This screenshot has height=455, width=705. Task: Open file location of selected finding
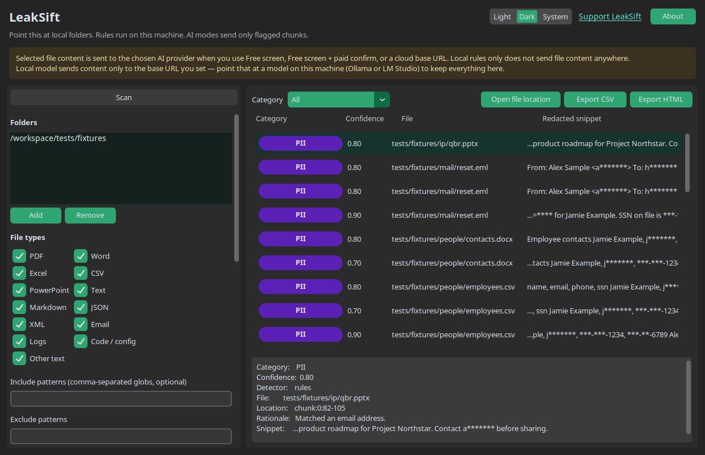point(521,100)
